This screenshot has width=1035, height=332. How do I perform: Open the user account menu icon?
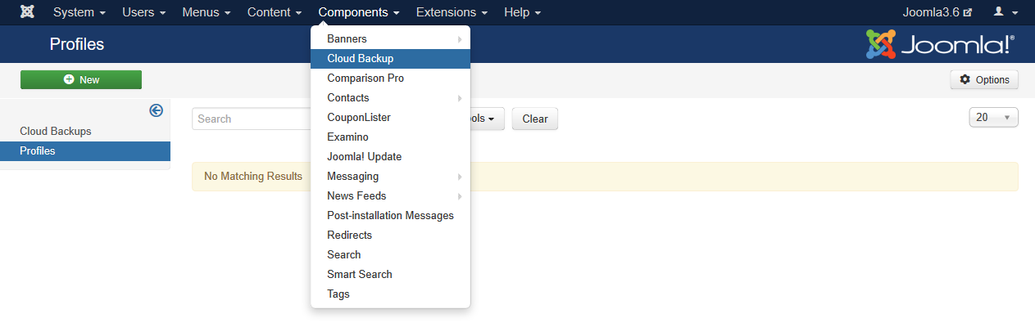coord(1005,12)
